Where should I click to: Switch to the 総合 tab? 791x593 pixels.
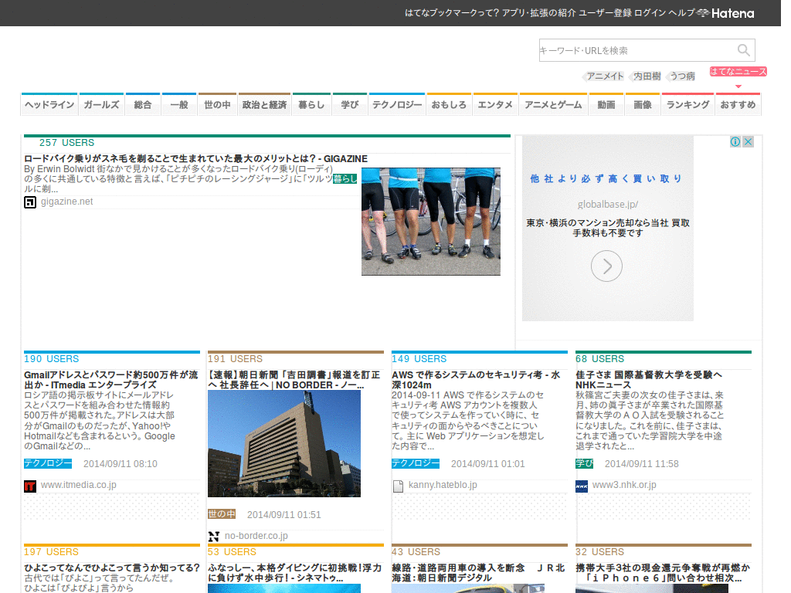click(143, 104)
